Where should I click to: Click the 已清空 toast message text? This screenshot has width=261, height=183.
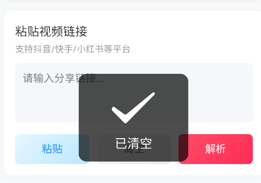click(134, 144)
